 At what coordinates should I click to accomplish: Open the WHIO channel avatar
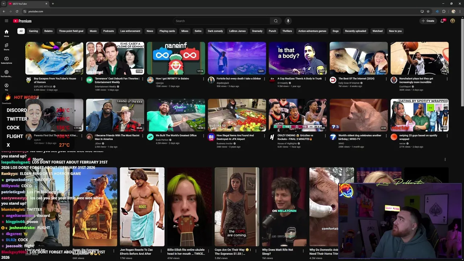click(333, 137)
